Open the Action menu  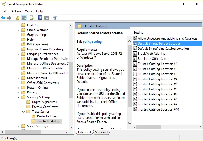[16, 11]
